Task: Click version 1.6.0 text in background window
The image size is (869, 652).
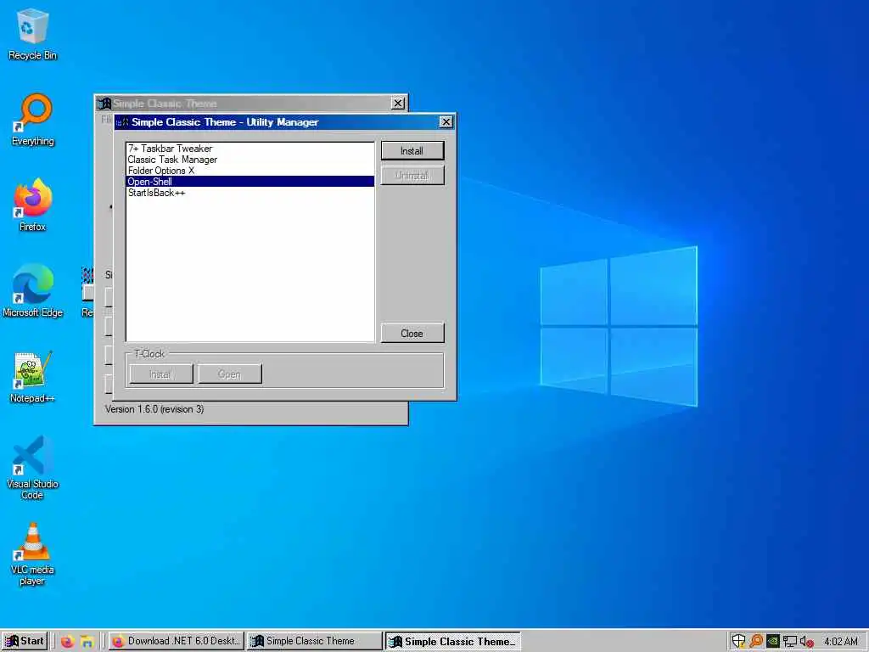Action: point(154,409)
